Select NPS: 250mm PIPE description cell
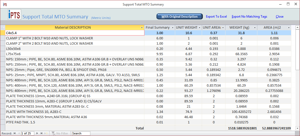Viewport: 300px width, 136px height. (75, 64)
